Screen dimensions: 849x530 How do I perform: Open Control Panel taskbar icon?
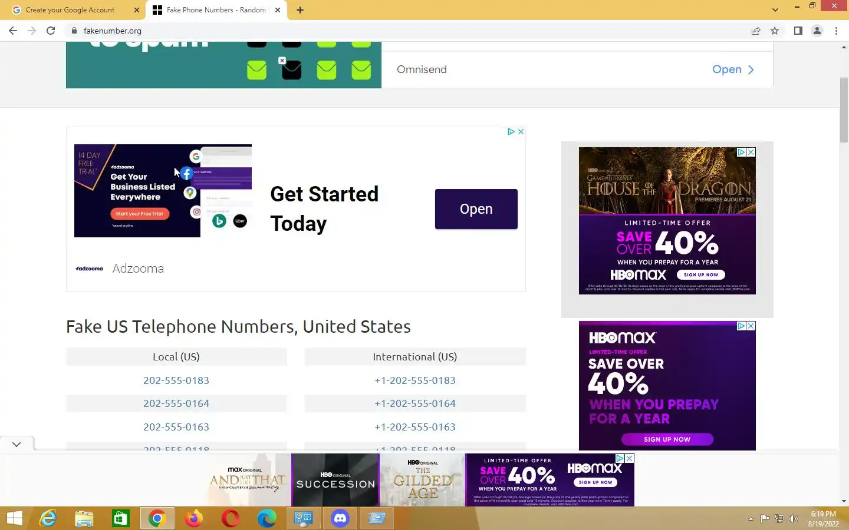pos(304,518)
